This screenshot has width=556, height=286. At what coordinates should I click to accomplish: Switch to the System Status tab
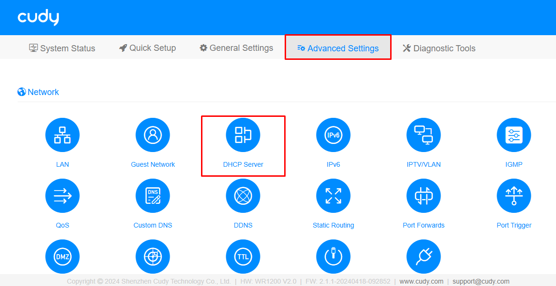pos(62,48)
